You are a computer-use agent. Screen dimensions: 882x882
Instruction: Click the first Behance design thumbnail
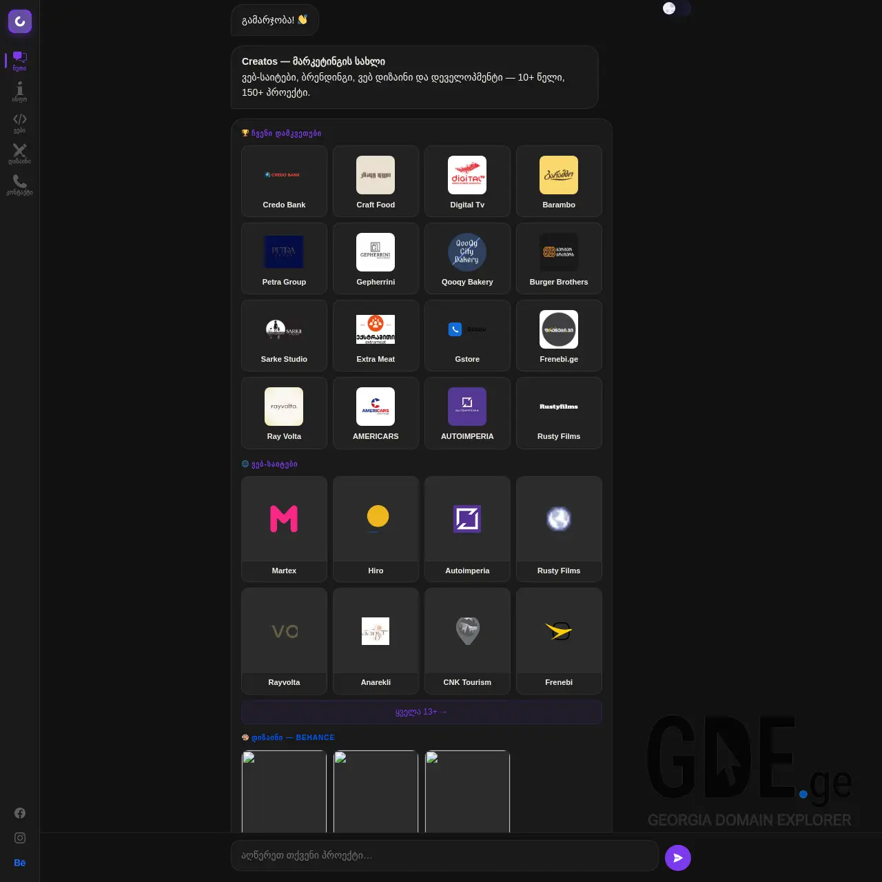click(284, 792)
